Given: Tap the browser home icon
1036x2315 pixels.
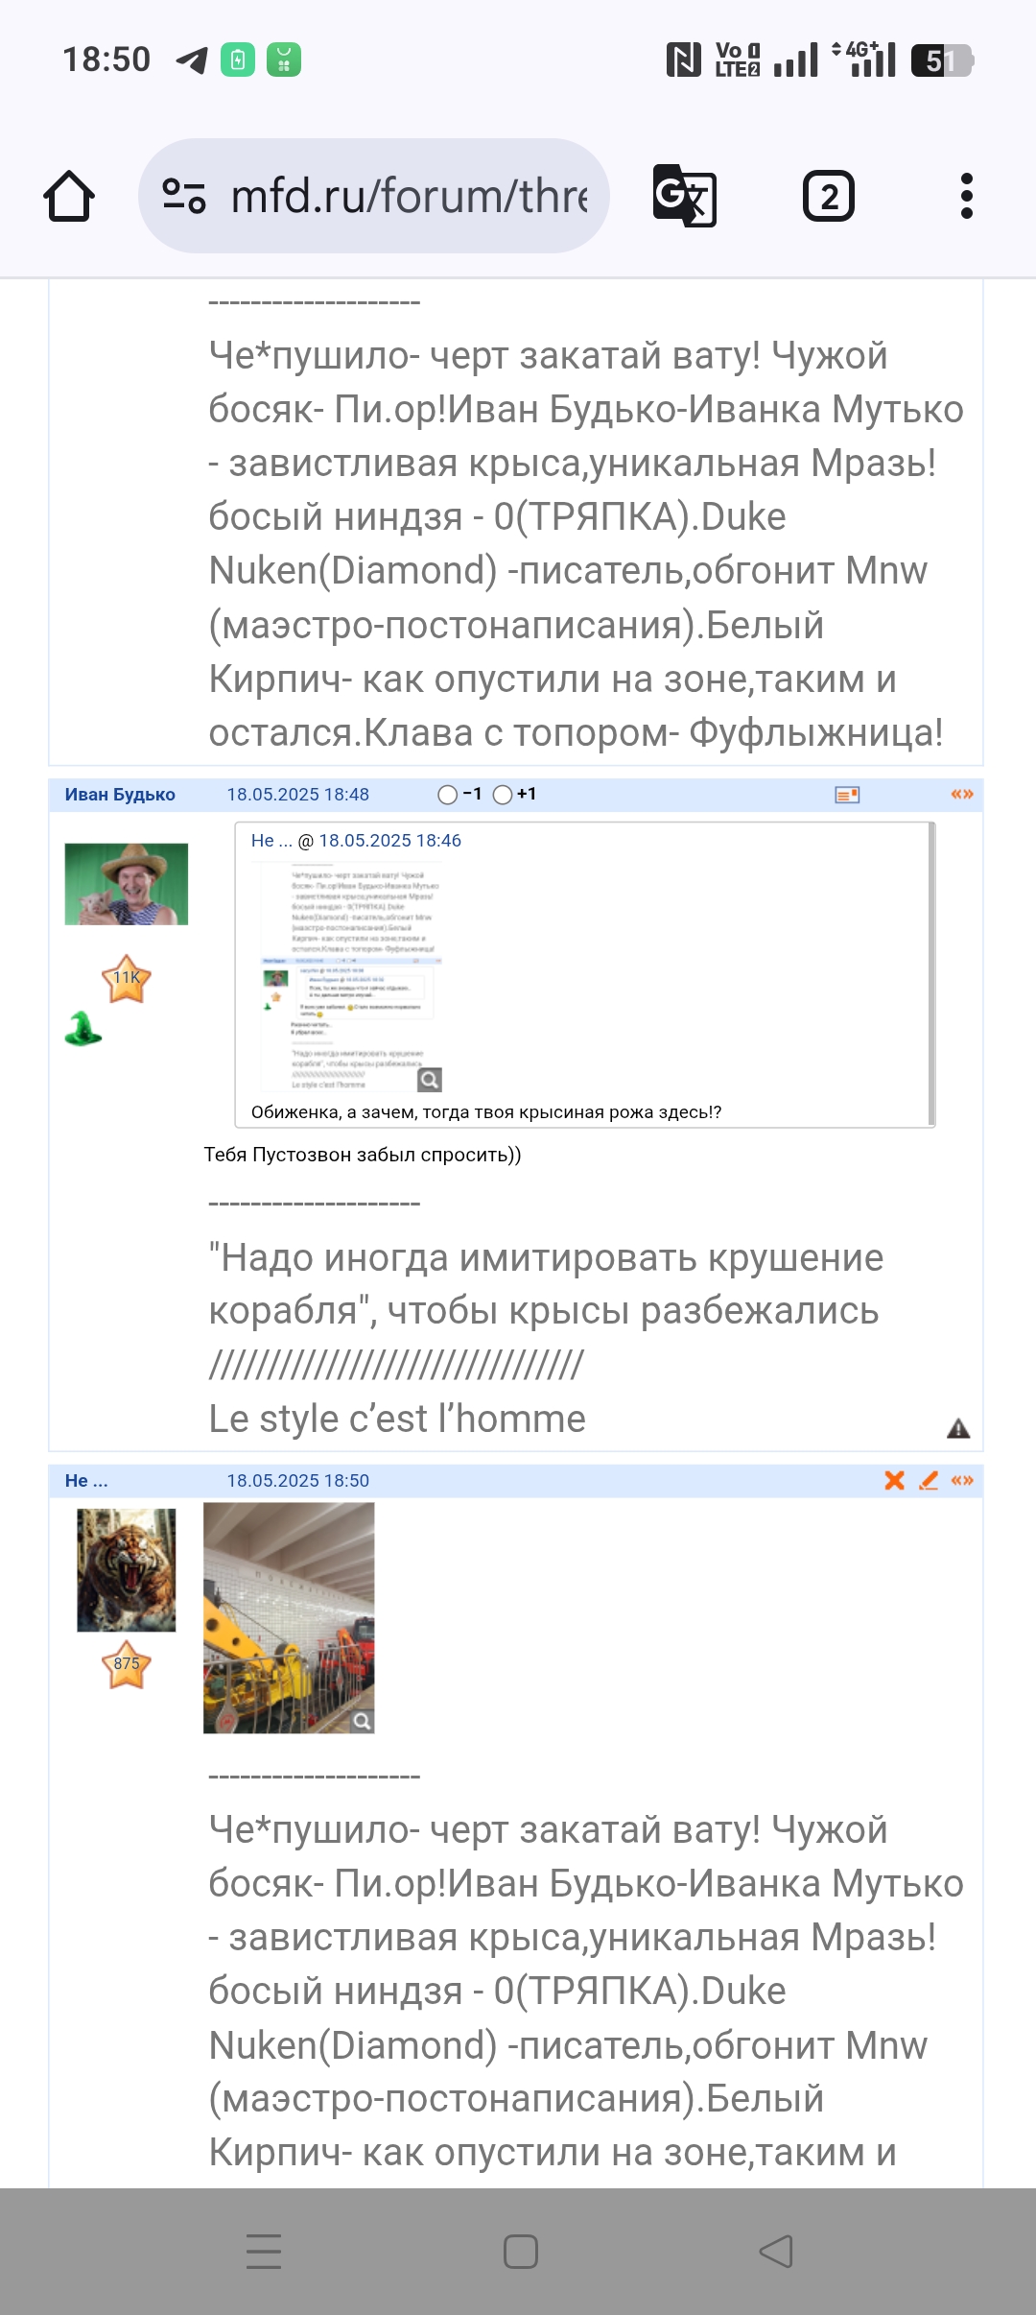Looking at the screenshot, I should tap(69, 196).
